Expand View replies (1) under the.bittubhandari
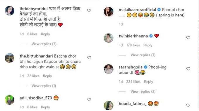This screenshot has height=111, width=199. tap(44, 86)
